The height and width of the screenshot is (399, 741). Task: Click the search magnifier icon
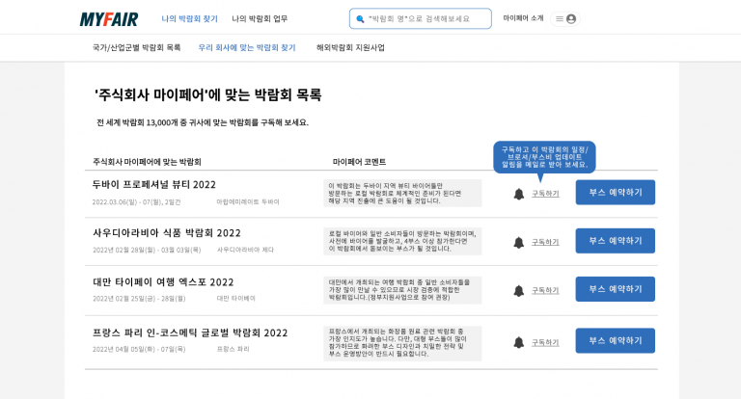pos(361,18)
